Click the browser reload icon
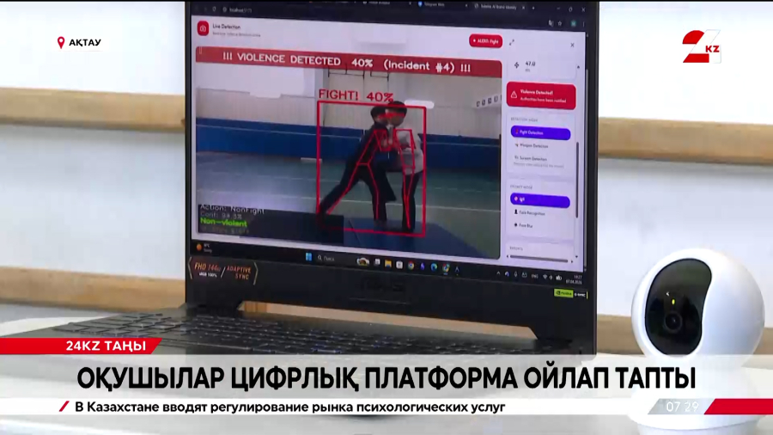Screen dimensions: 773x435 point(214,9)
